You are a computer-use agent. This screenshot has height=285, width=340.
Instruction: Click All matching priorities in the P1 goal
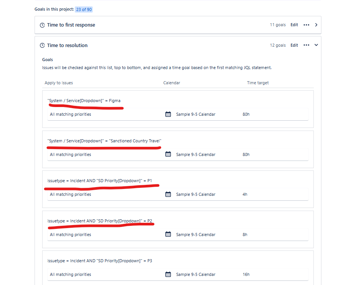[x=70, y=194]
